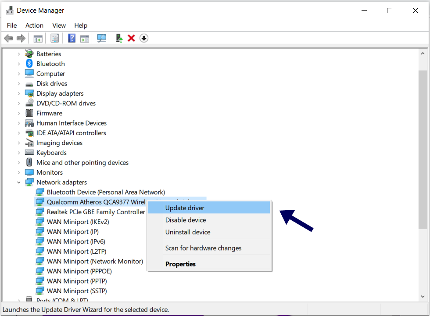Click the Update device driver toolbar icon
The width and height of the screenshot is (430, 316).
pos(119,39)
